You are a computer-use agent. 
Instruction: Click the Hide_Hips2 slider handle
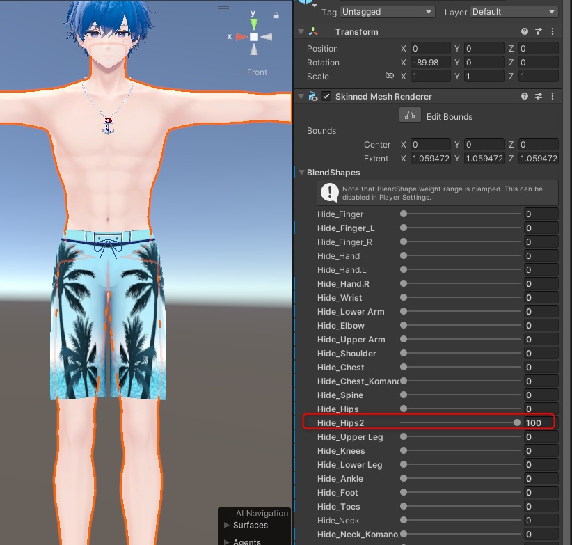(517, 422)
